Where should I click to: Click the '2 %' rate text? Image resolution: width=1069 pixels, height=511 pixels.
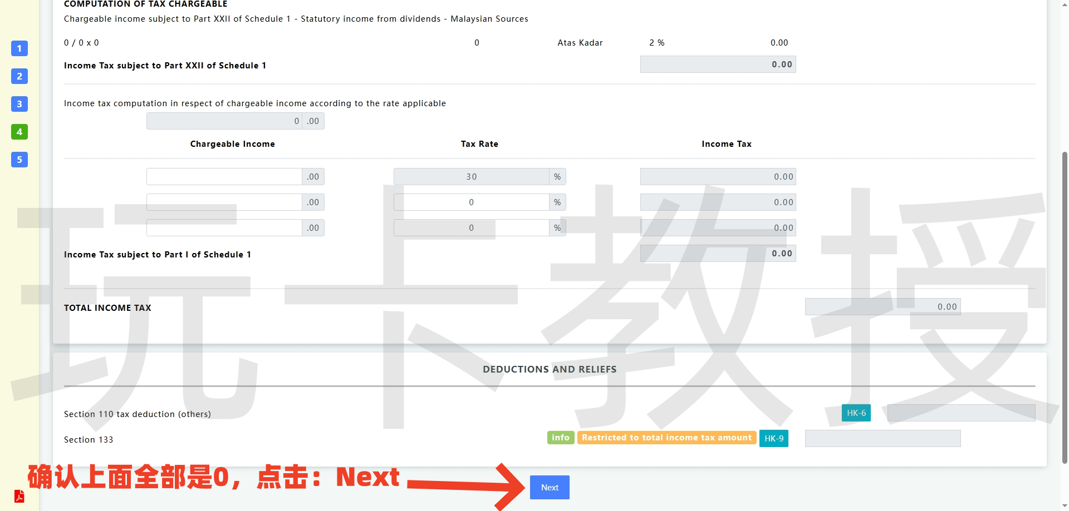(x=657, y=43)
